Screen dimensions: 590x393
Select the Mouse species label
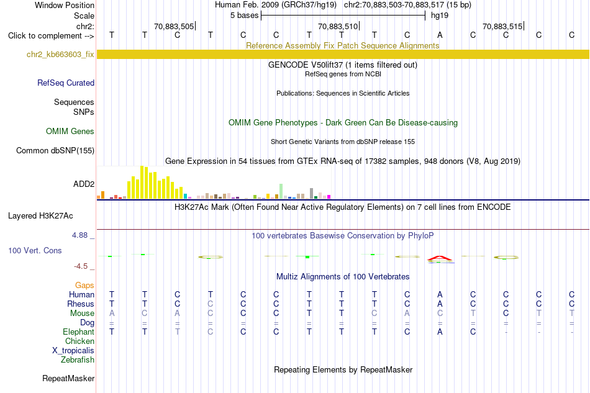point(82,314)
